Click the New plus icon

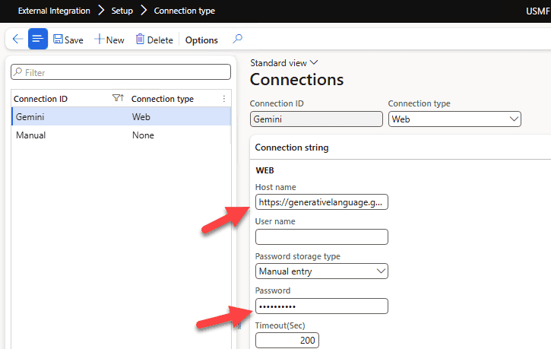pyautogui.click(x=99, y=40)
